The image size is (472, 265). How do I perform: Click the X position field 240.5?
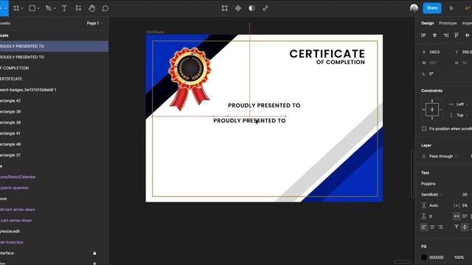pos(434,52)
